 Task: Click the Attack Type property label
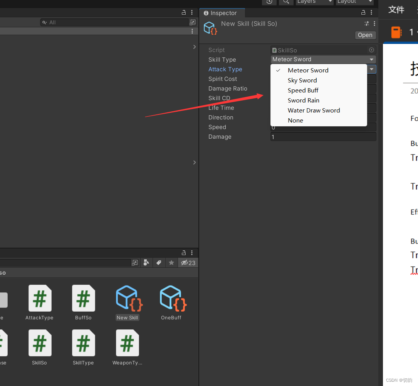225,69
